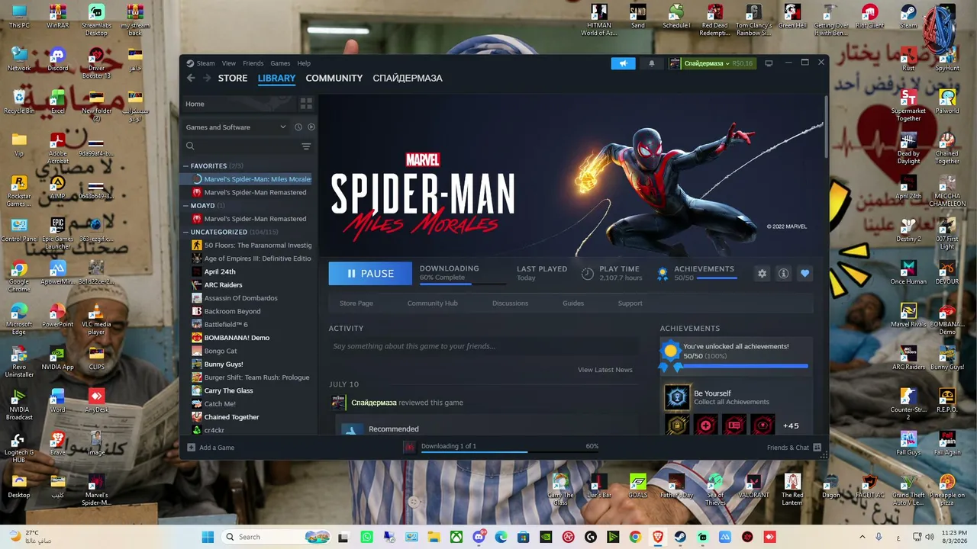Open Discord desktop shortcut

click(x=58, y=59)
